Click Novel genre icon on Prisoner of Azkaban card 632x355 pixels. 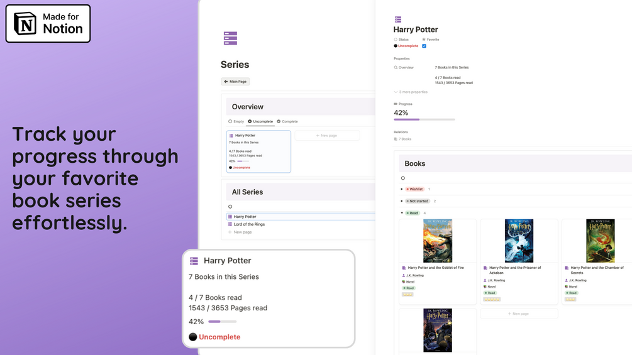[x=485, y=287]
